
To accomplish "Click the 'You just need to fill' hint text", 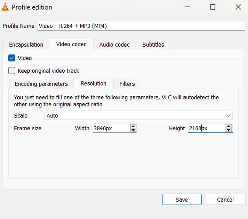I will [x=116, y=101].
